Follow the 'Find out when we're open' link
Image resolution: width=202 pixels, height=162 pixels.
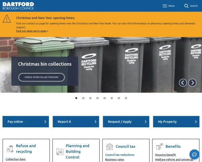[x=32, y=31]
